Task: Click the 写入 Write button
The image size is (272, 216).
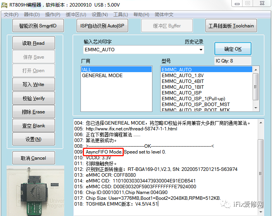Action: 34,84
